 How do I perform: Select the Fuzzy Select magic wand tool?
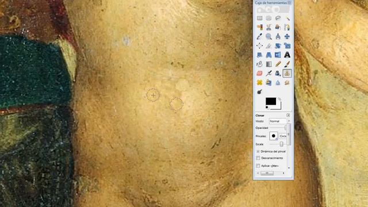point(287,18)
